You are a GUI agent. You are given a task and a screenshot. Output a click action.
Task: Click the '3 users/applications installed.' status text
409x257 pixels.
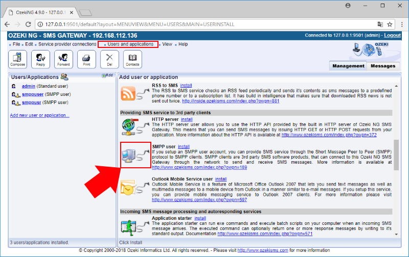(x=39, y=242)
